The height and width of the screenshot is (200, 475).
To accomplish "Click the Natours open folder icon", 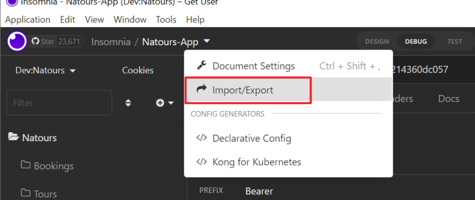I will tap(13, 137).
